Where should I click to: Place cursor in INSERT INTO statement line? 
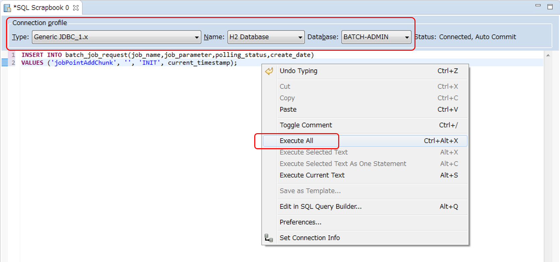pos(168,55)
